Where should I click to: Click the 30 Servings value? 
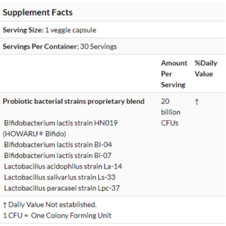(x=98, y=46)
